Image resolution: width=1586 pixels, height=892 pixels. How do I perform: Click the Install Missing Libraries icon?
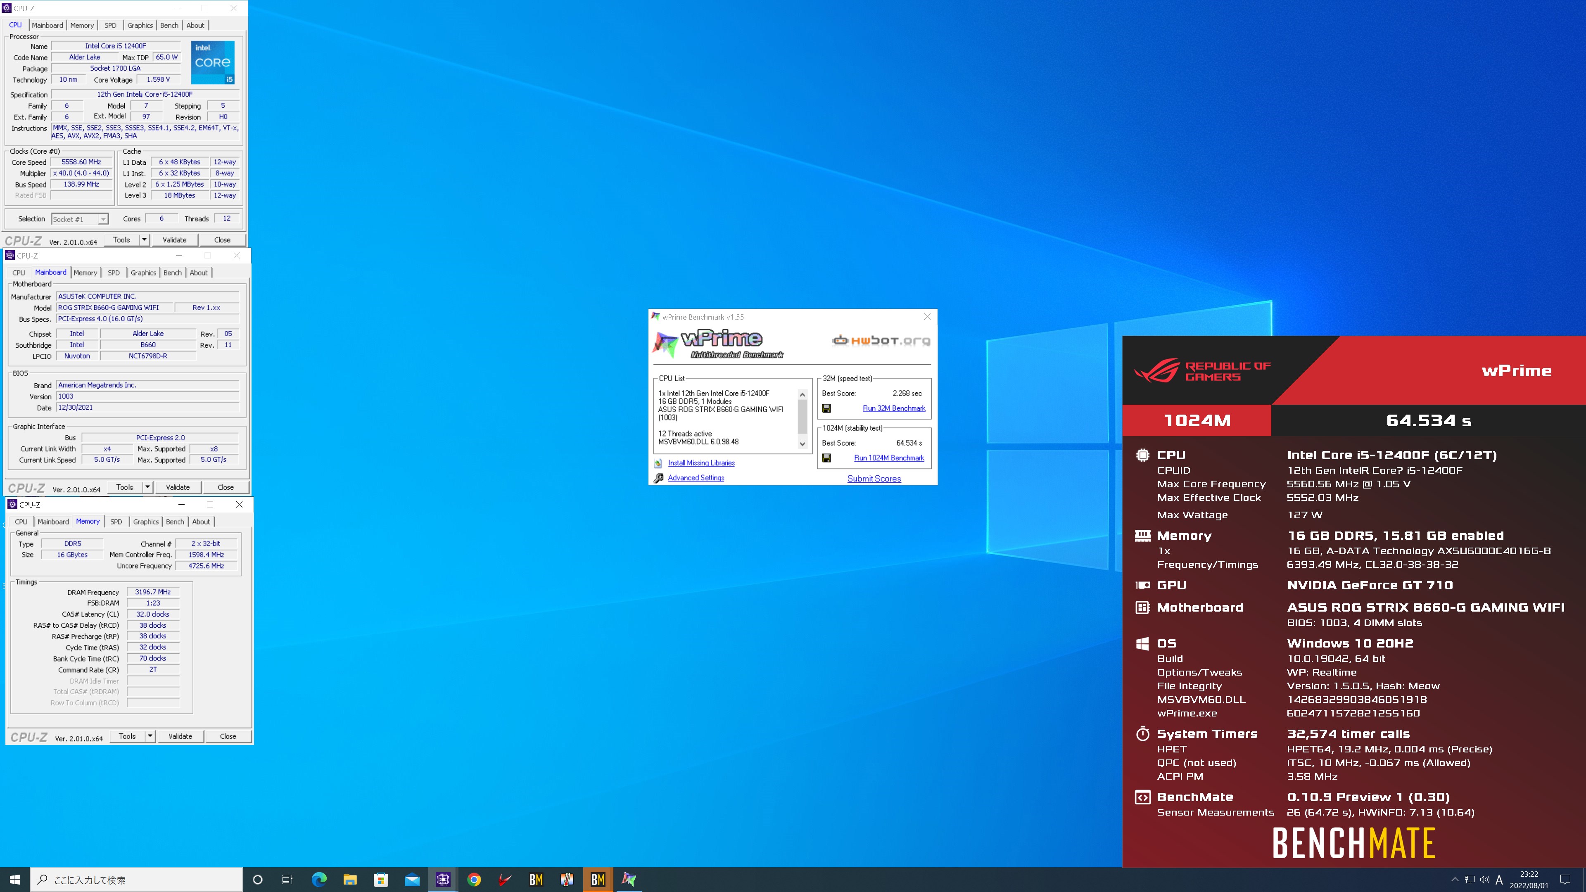(x=658, y=463)
